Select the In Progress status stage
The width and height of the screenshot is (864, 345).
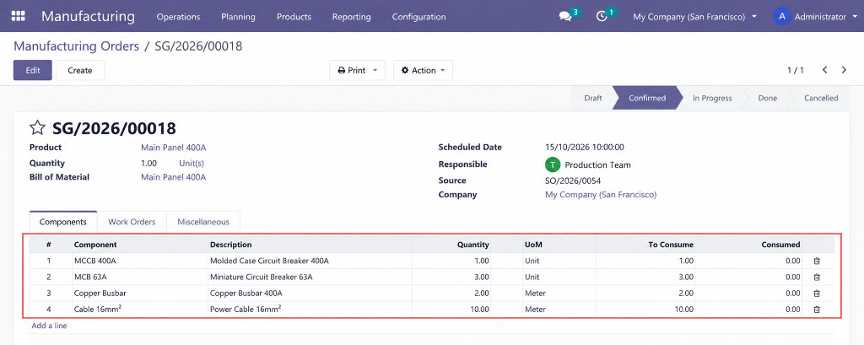click(x=712, y=98)
